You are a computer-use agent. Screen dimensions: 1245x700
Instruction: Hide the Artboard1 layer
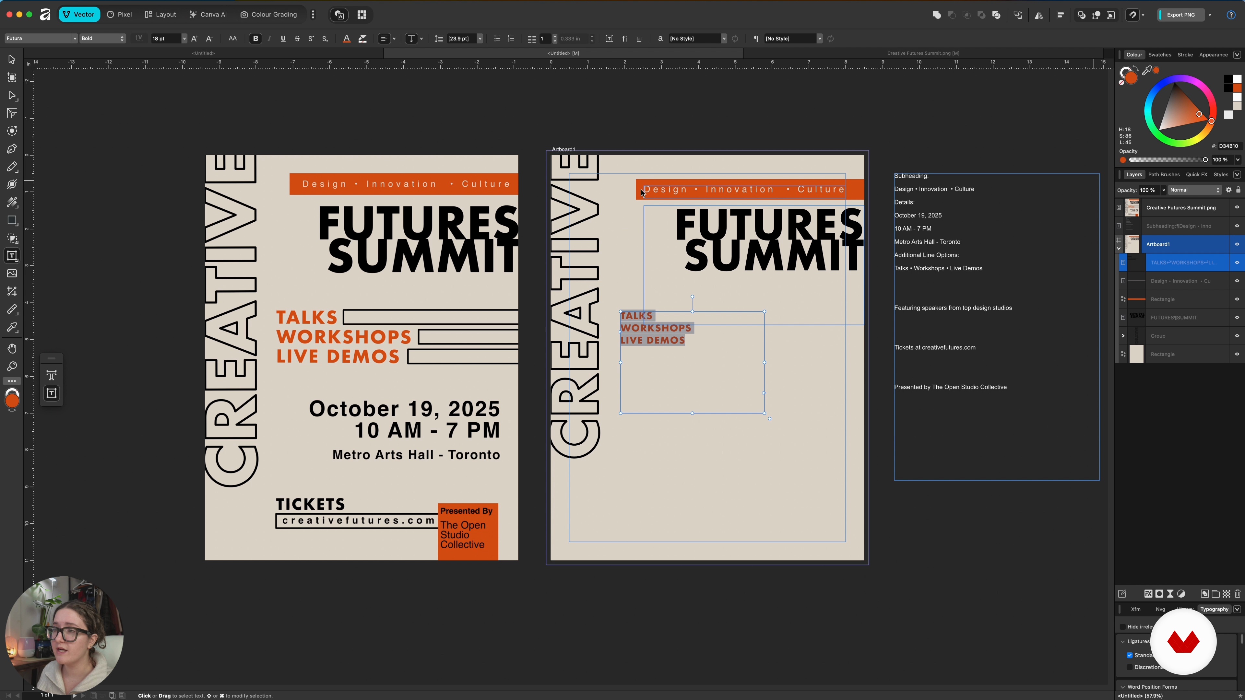[x=1237, y=244]
